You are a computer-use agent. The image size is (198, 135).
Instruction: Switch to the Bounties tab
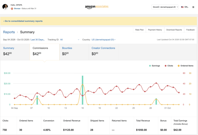pyautogui.click(x=74, y=52)
